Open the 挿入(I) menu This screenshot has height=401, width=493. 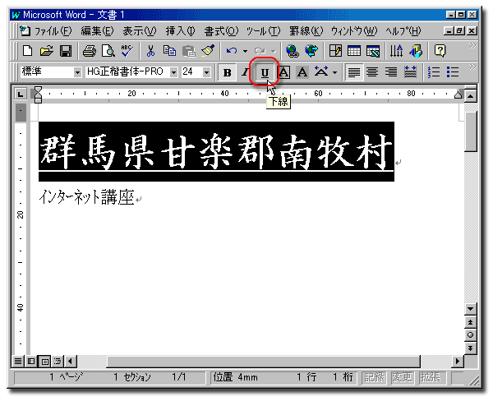181,31
